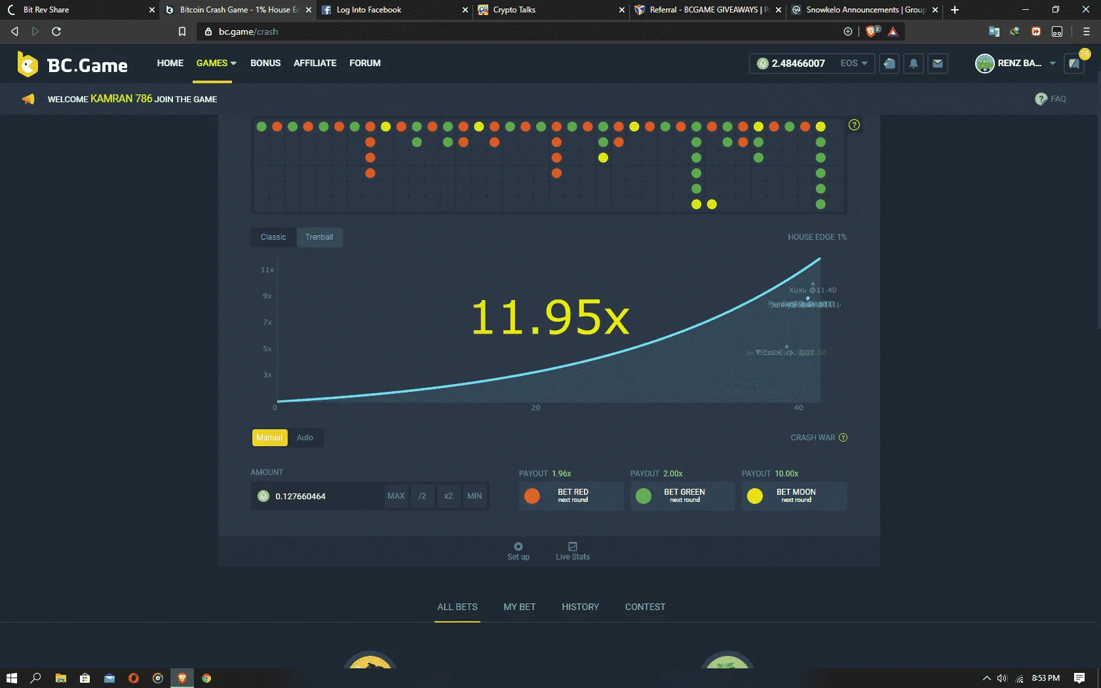Click the trend chart help question mark
The width and height of the screenshot is (1101, 688).
pos(854,125)
